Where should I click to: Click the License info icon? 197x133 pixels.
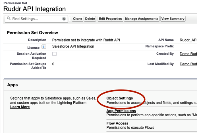click(x=44, y=47)
